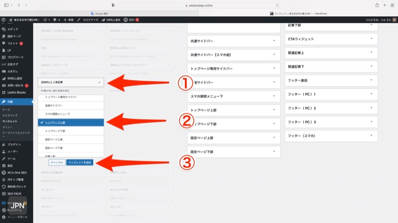The height and width of the screenshot is (223, 398).
Task: Click the SEO item in admin bar
Action: click(131, 20)
